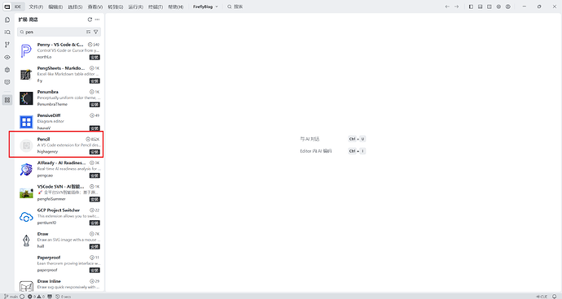Open the 终端(T) menu
The height and width of the screenshot is (299, 562).
click(156, 6)
